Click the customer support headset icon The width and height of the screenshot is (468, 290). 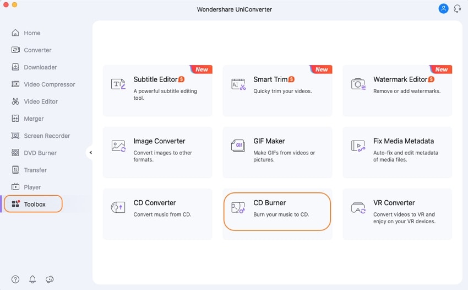tap(457, 8)
